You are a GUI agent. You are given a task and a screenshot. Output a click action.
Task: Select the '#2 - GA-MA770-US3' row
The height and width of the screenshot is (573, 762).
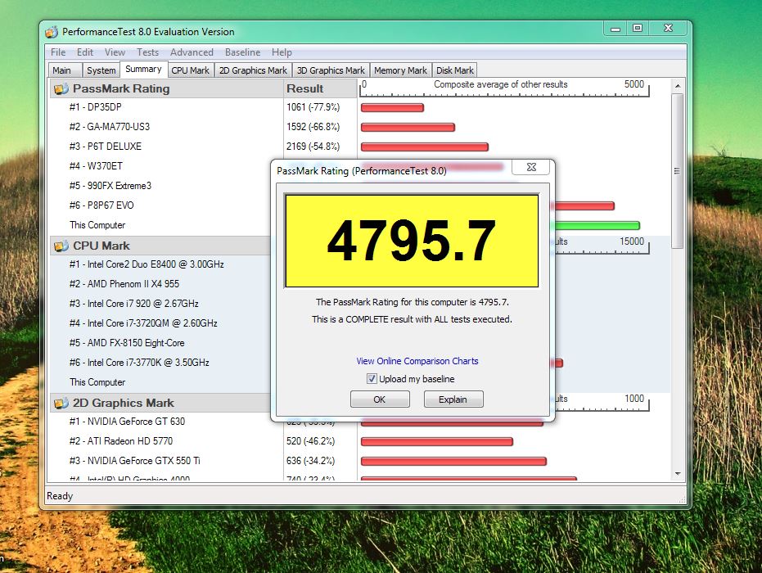click(110, 127)
